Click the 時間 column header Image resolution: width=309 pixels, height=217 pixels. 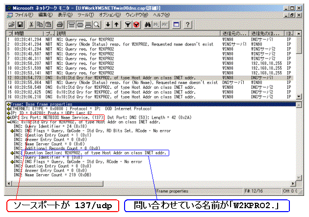click(x=28, y=33)
